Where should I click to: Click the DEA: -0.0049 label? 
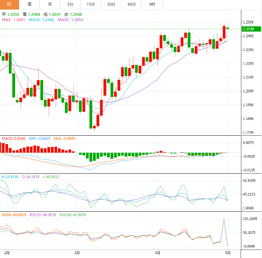[64, 138]
